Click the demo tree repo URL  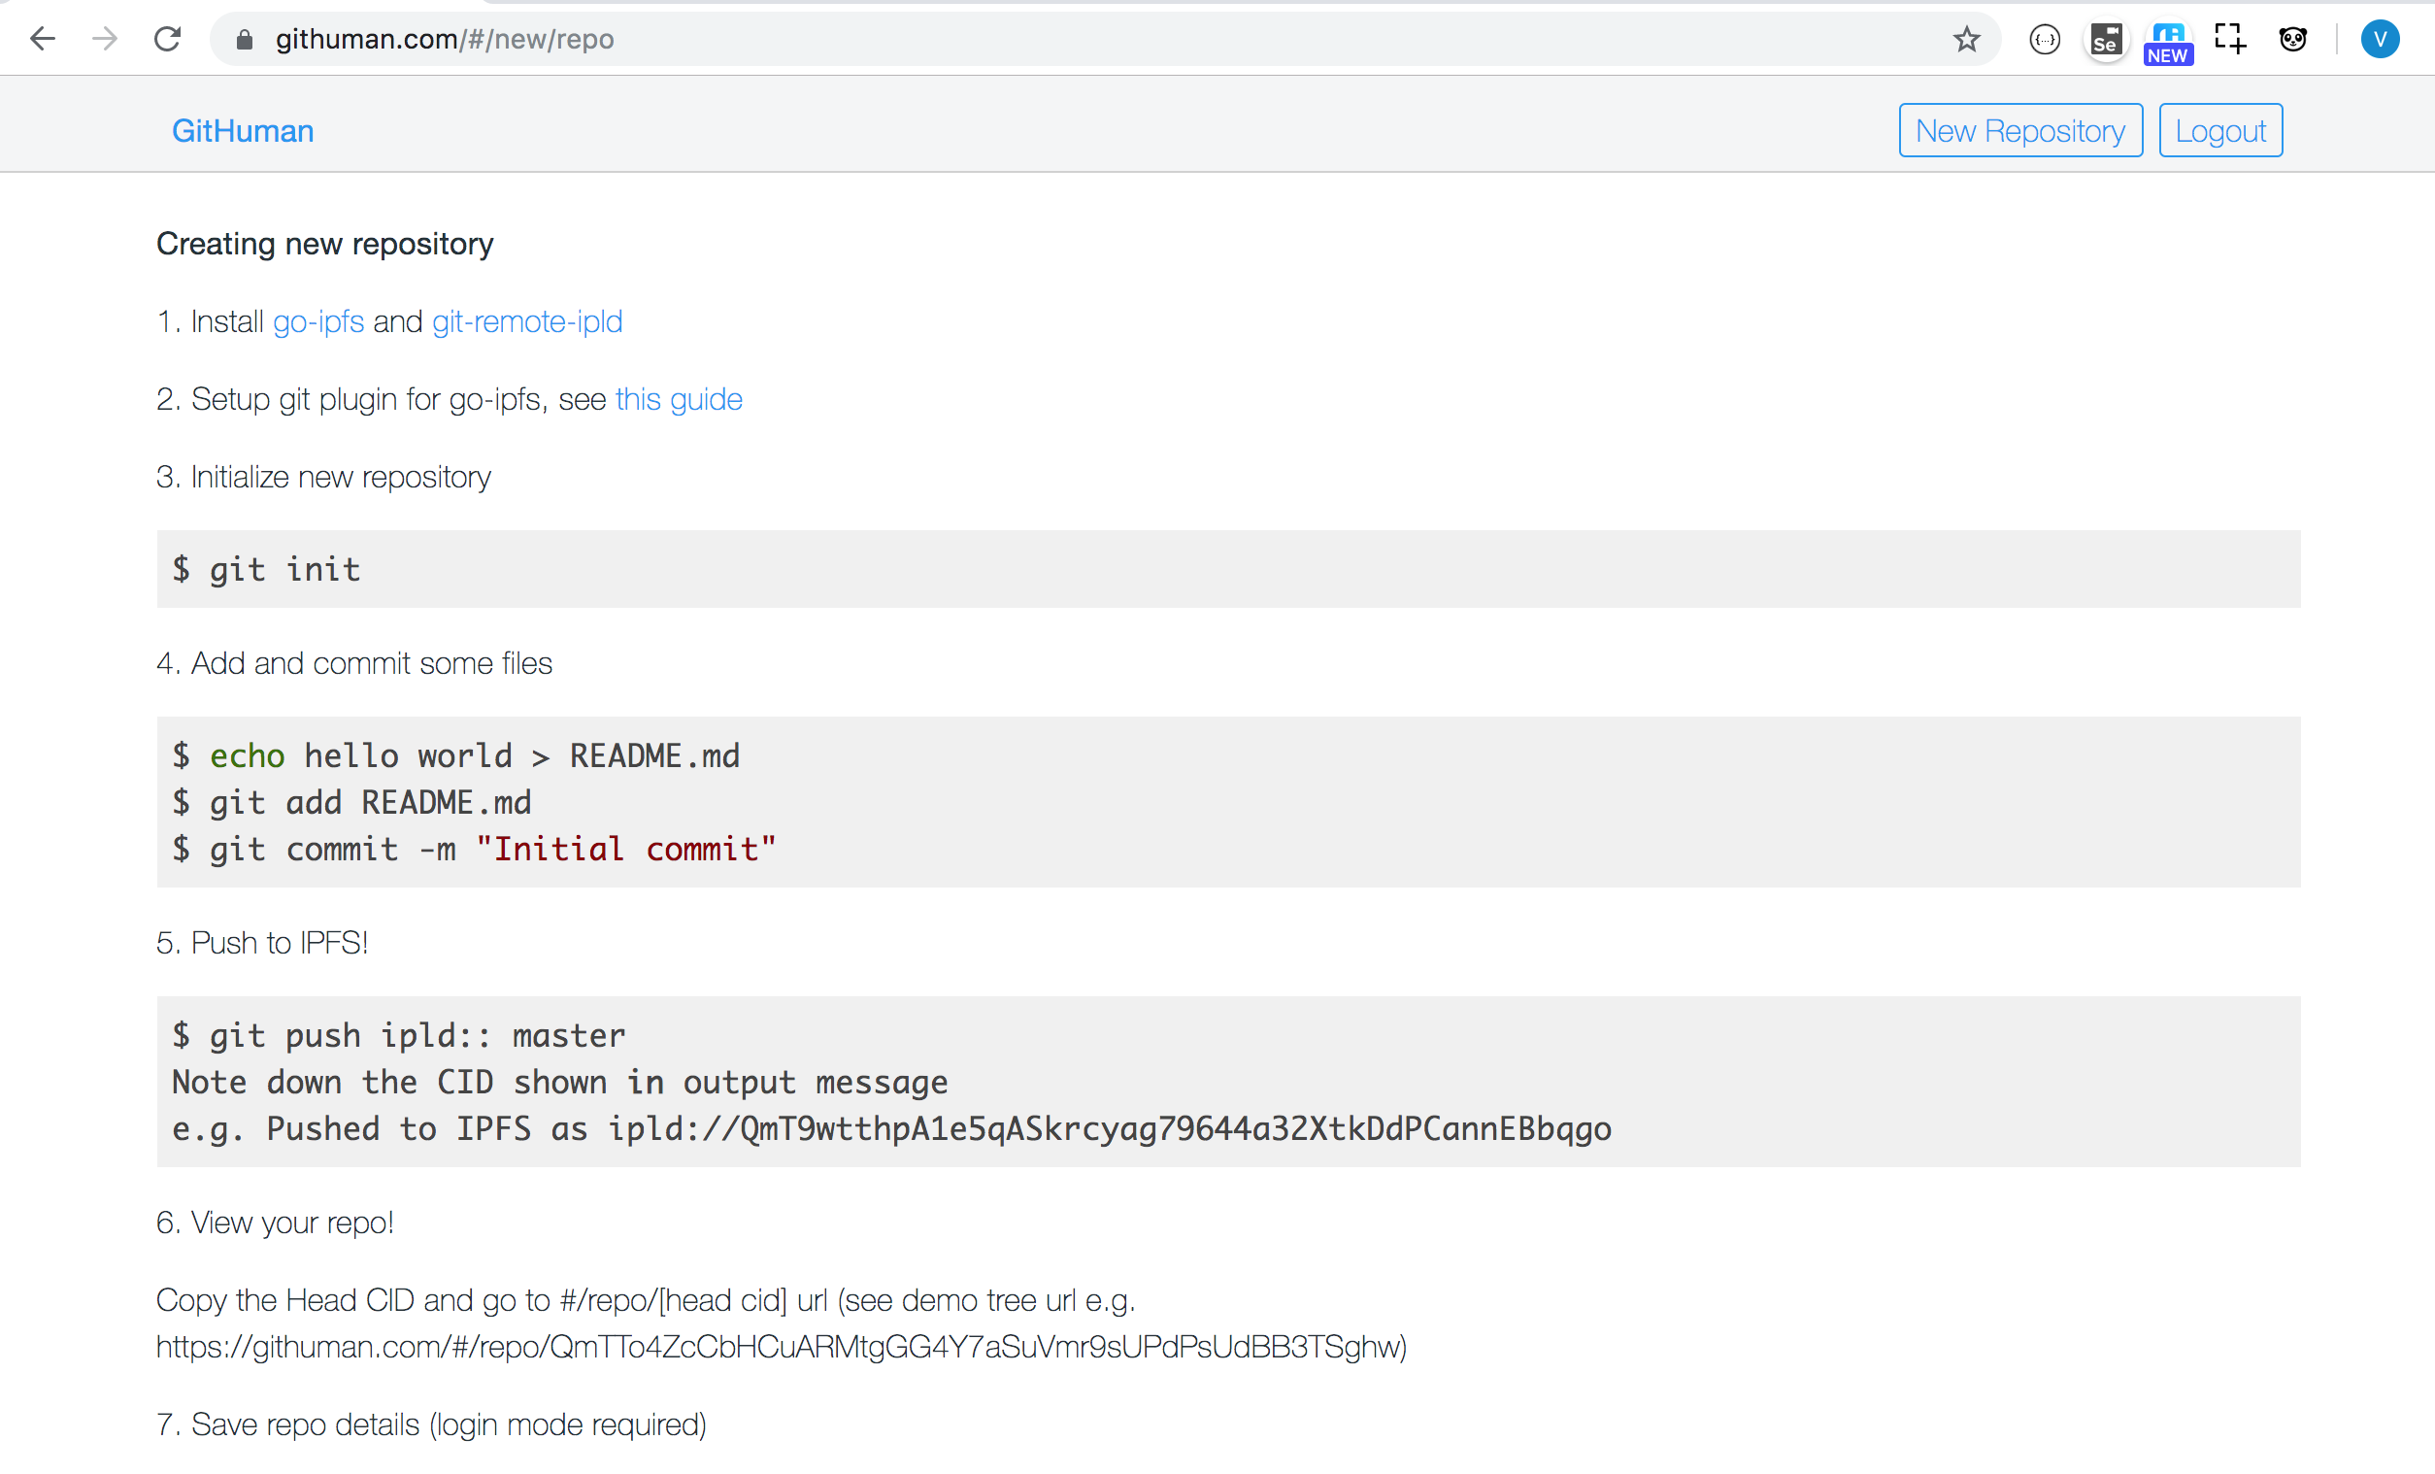point(781,1346)
